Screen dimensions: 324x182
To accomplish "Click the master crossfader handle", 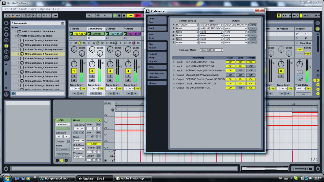I will point(303,93).
